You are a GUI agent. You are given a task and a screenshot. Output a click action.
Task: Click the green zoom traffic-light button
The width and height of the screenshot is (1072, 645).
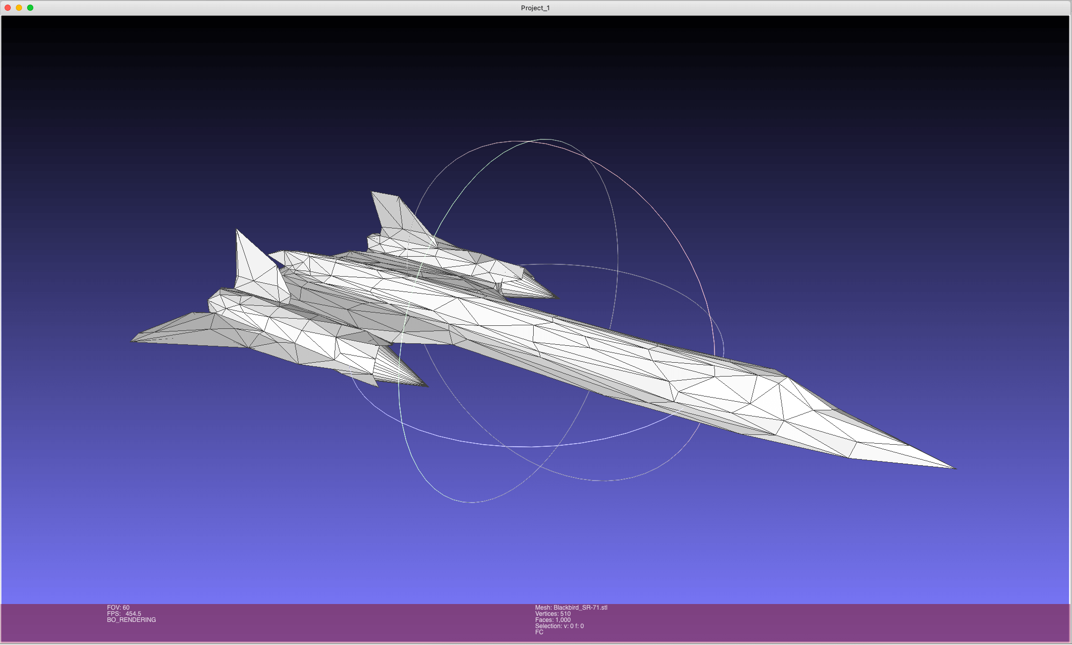click(29, 8)
